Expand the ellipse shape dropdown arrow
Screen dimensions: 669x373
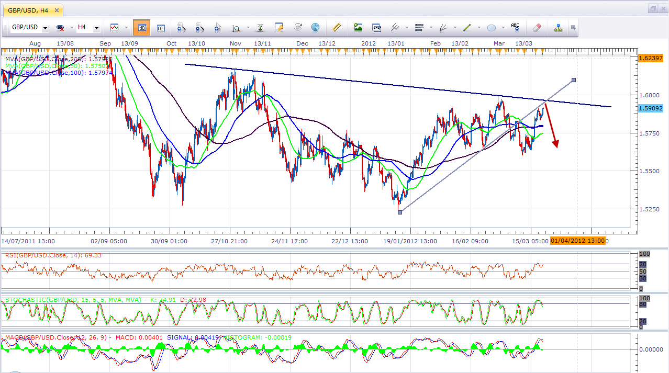point(503,28)
